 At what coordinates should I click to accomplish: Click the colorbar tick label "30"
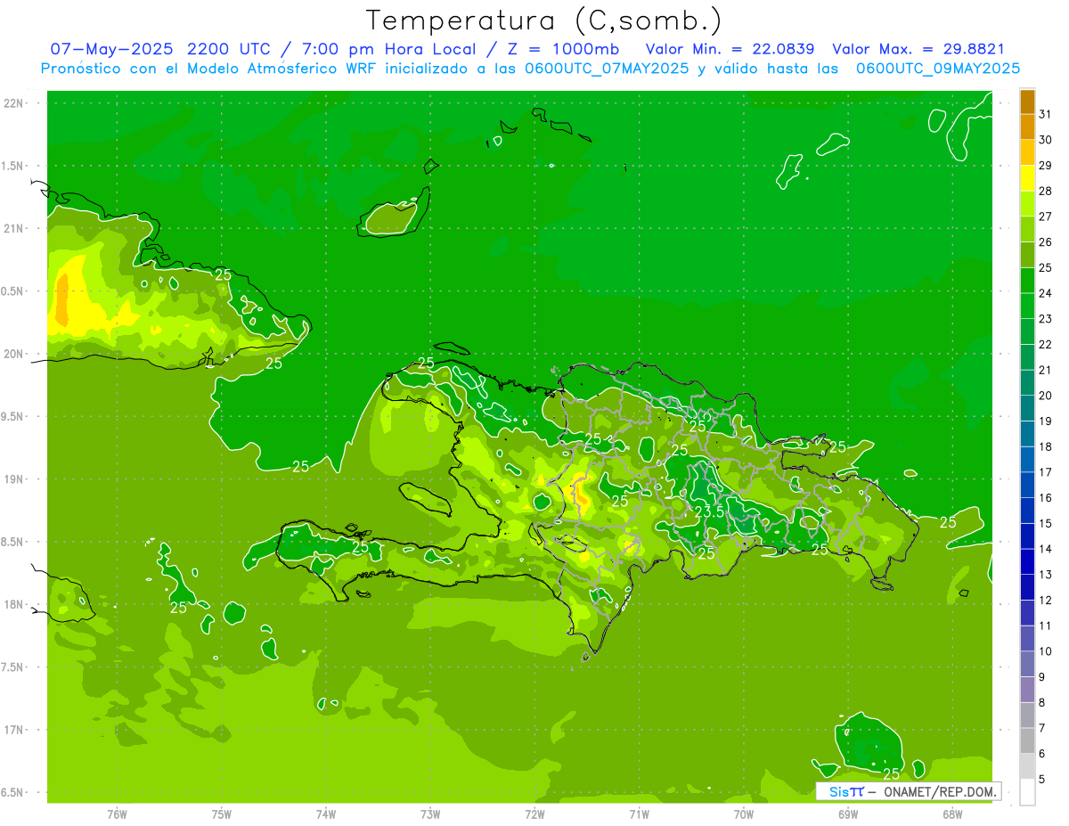click(x=1046, y=140)
